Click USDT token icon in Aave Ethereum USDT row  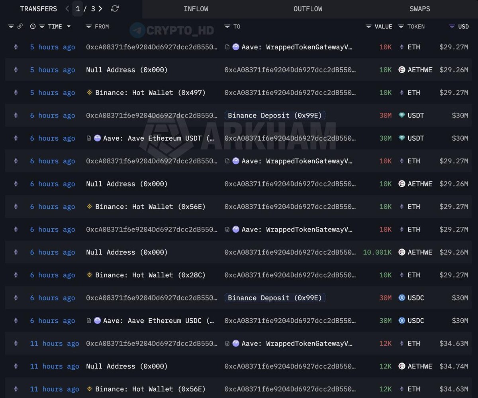(x=402, y=138)
